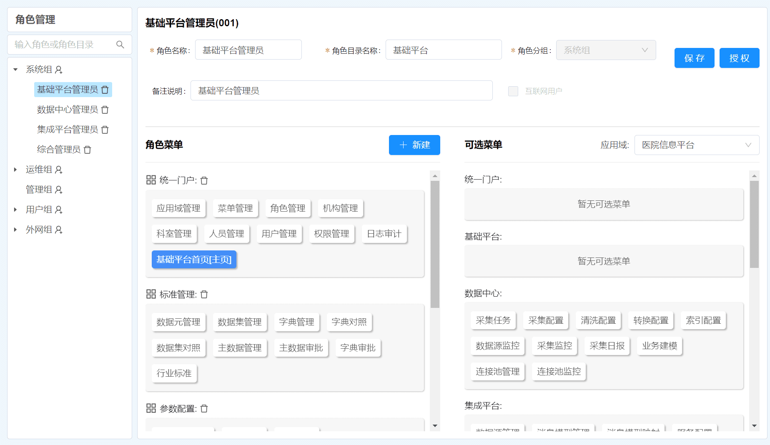This screenshot has height=445, width=770.
Task: Add 业务建模 from 可选菜单
Action: pos(660,346)
